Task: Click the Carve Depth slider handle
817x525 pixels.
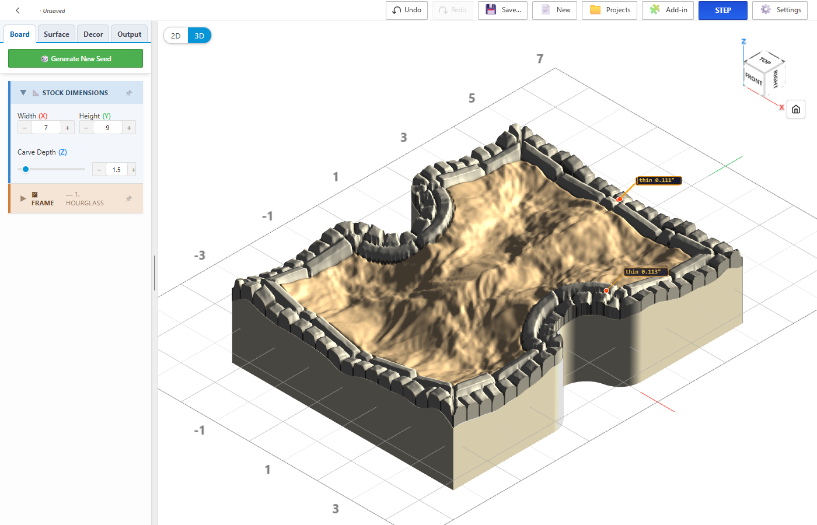Action: 26,169
